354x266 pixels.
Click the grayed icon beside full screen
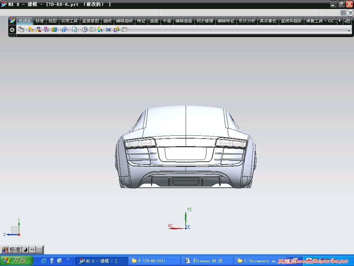pos(343,13)
